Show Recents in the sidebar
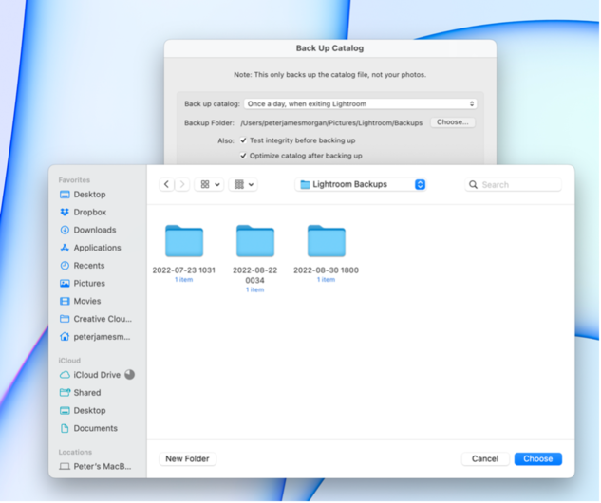Screen dimensions: 601x503 [89, 266]
